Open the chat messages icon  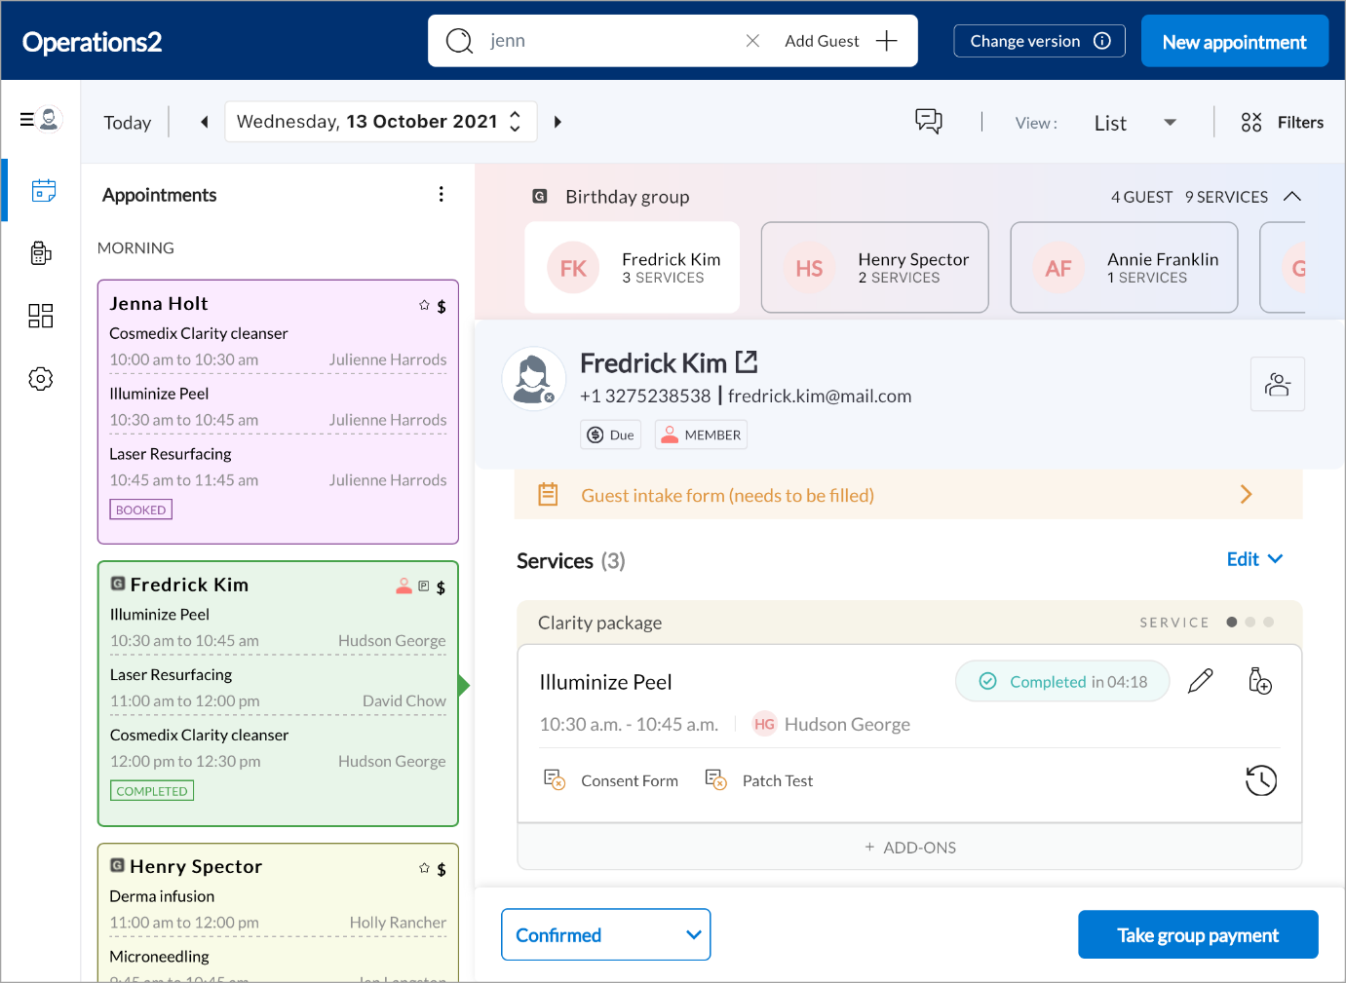[928, 122]
